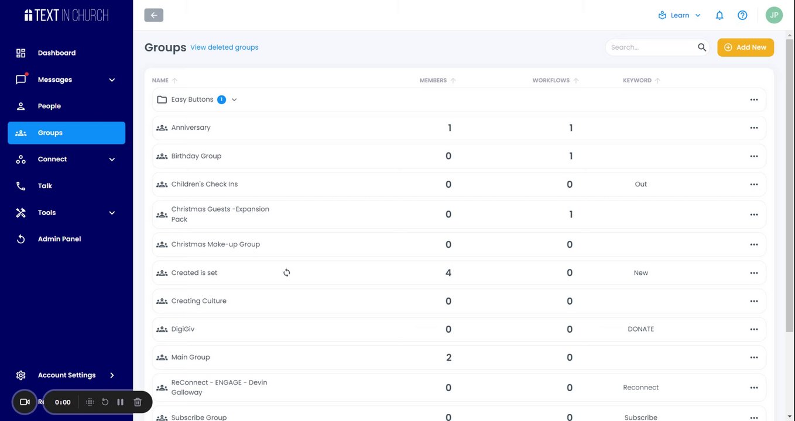Open the three-dot menu for DigiGiv group
This screenshot has height=421, width=795.
(x=753, y=329)
